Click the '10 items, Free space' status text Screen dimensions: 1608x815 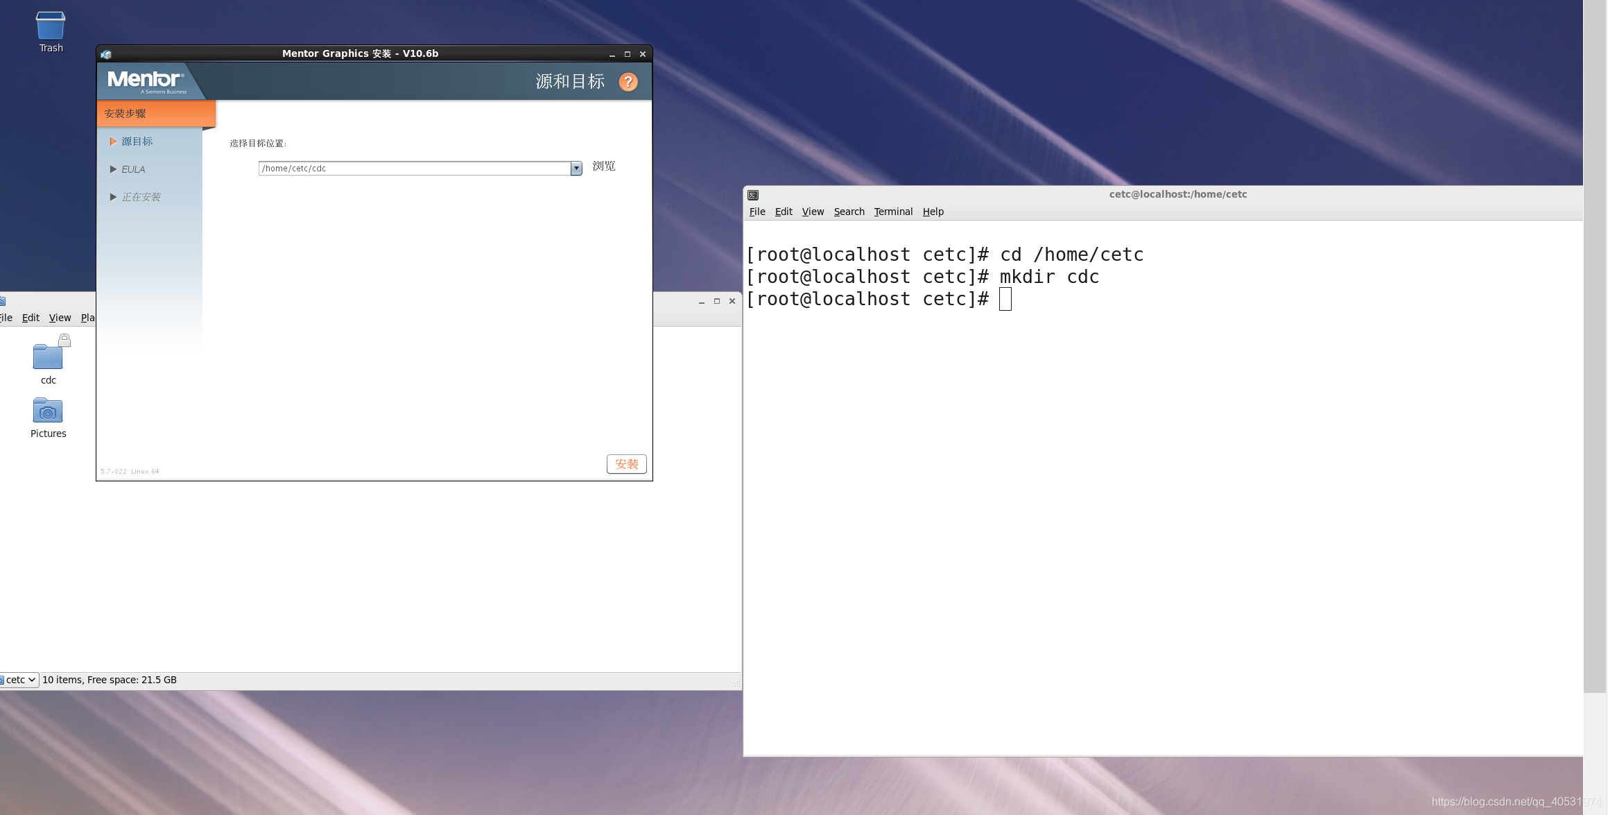click(110, 680)
